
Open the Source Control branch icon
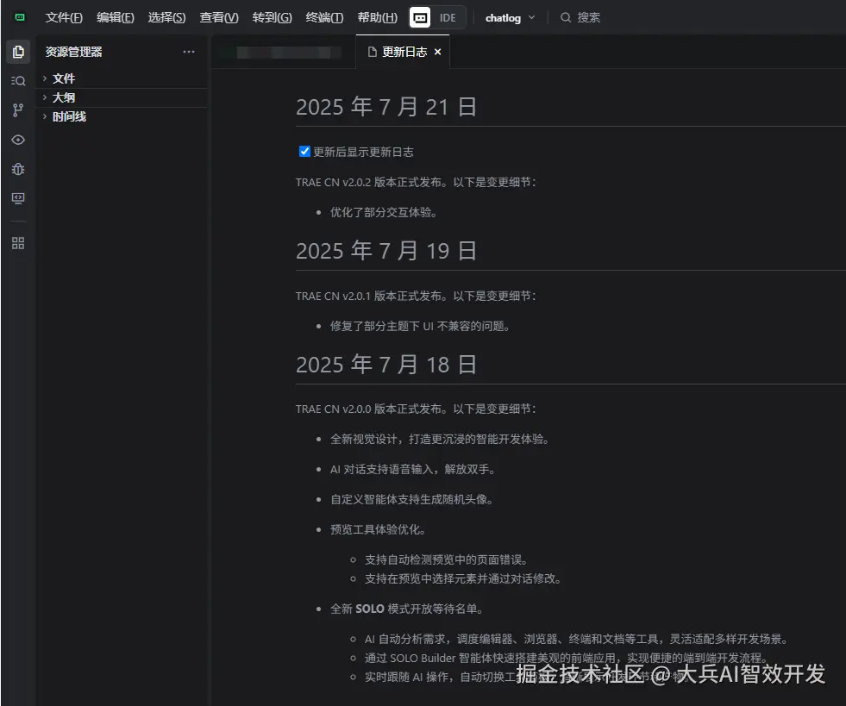pos(18,110)
